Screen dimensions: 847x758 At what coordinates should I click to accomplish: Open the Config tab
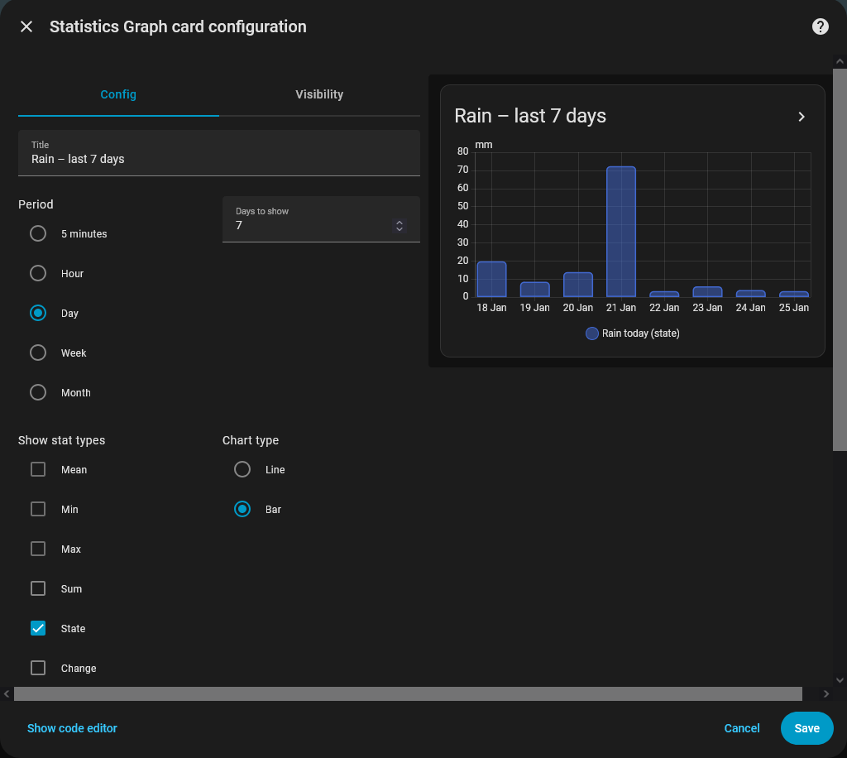coord(118,94)
